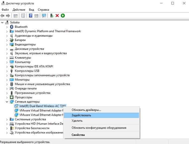Choose Обновить конфигурацию оборудования
The image size is (189, 144).
coord(101,128)
